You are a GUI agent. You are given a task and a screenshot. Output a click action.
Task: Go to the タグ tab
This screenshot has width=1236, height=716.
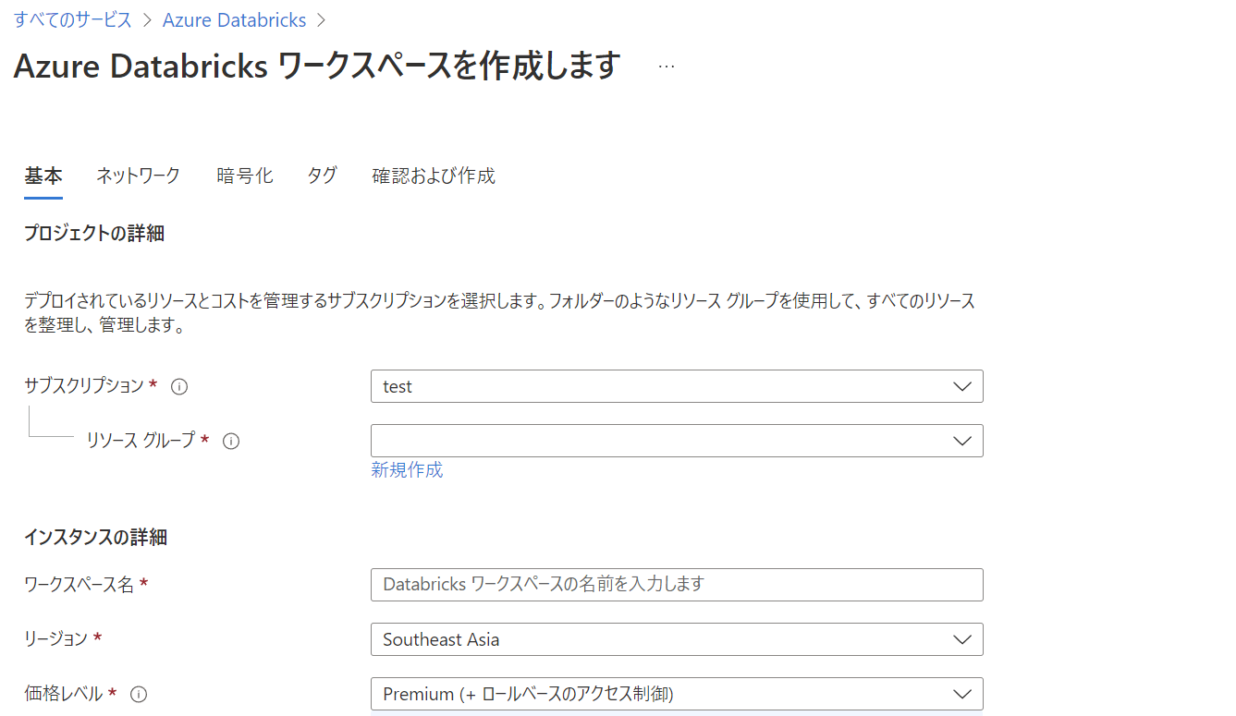pos(322,176)
